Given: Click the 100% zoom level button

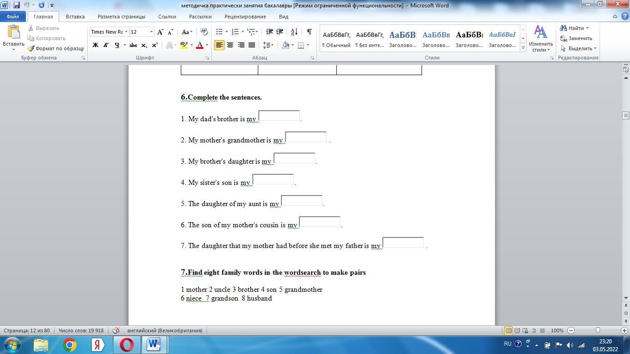Looking at the screenshot, I should [557, 330].
